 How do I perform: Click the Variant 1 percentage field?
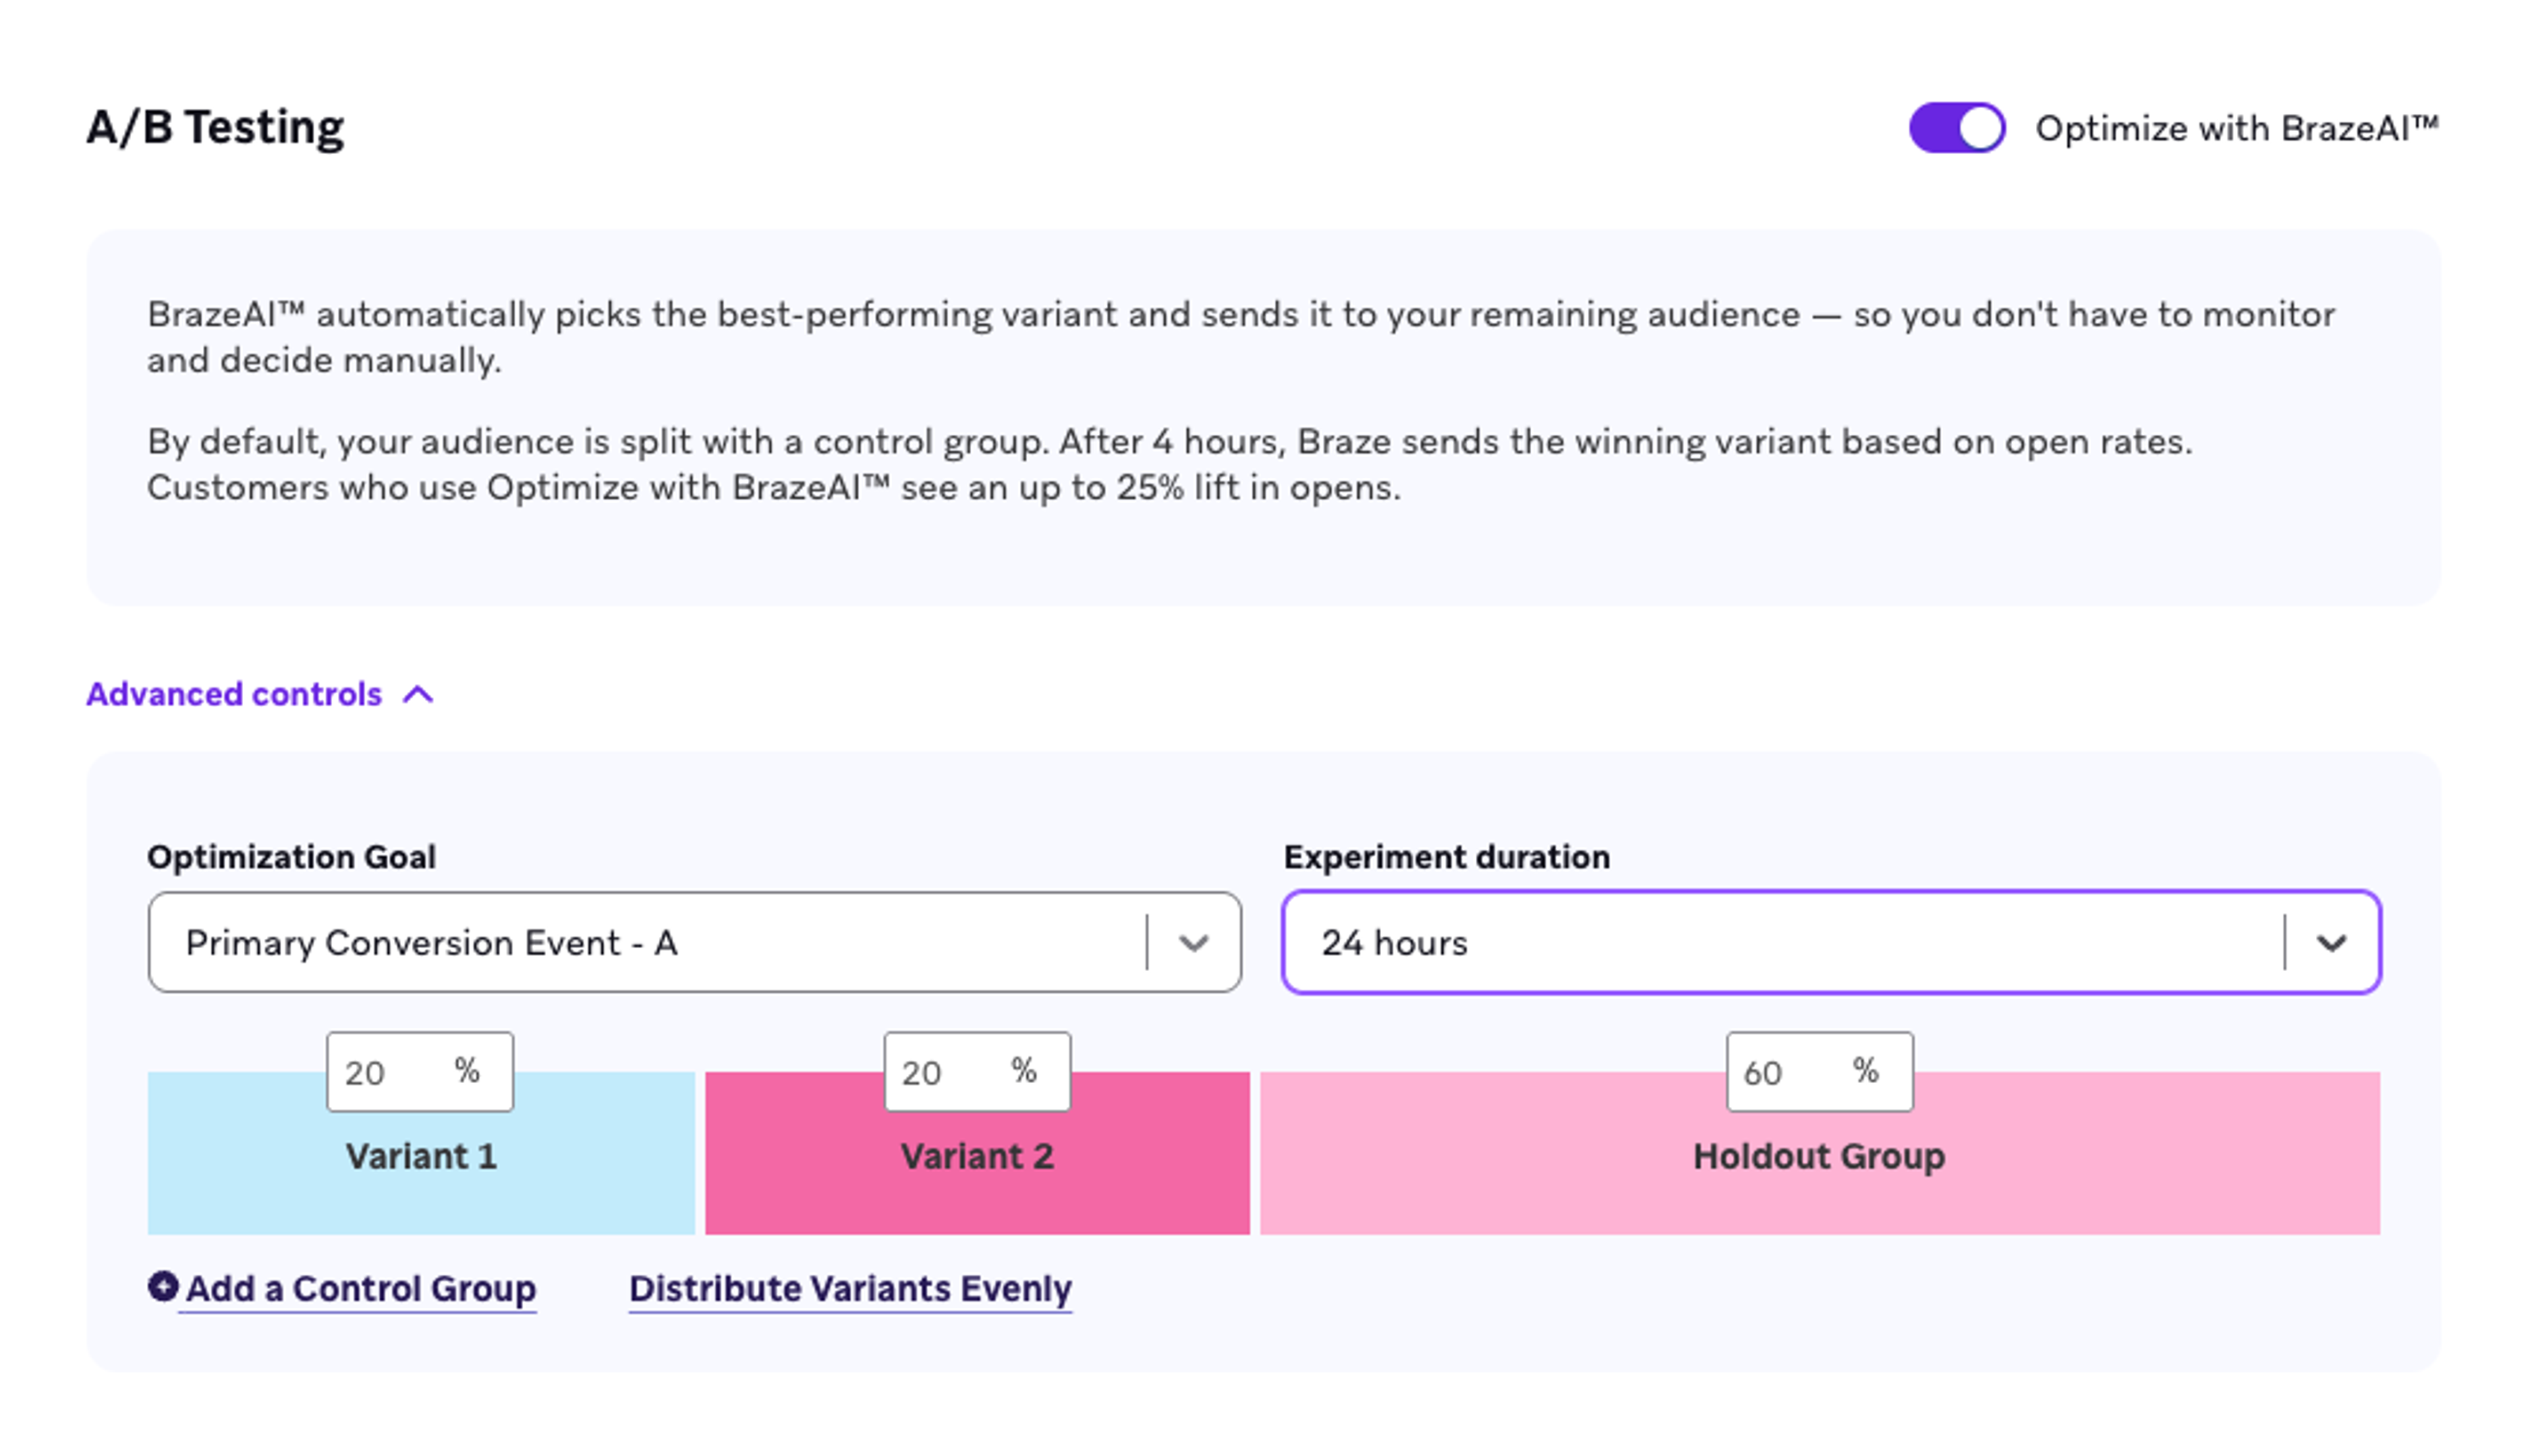point(420,1072)
